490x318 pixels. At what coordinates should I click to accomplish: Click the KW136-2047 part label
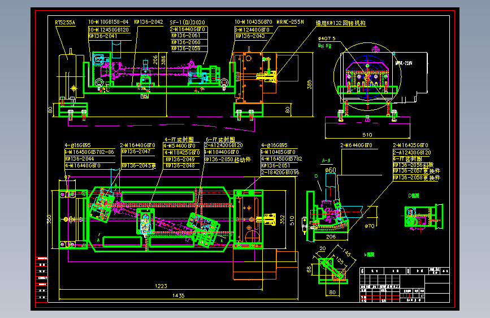(x=136, y=152)
